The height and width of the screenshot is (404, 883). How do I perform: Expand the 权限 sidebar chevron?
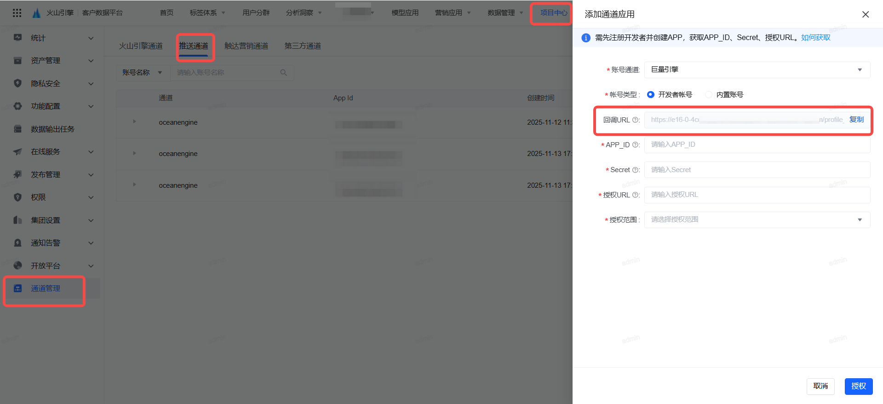[x=91, y=197]
